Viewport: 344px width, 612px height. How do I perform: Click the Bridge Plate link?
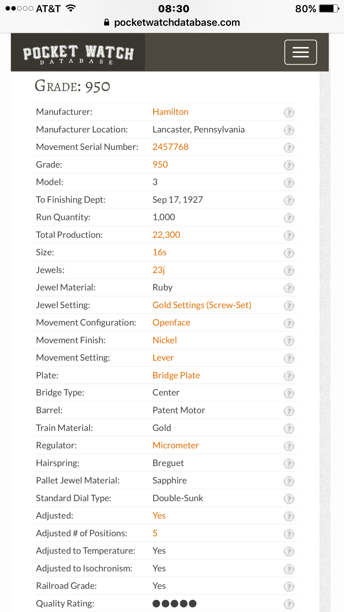coord(176,375)
